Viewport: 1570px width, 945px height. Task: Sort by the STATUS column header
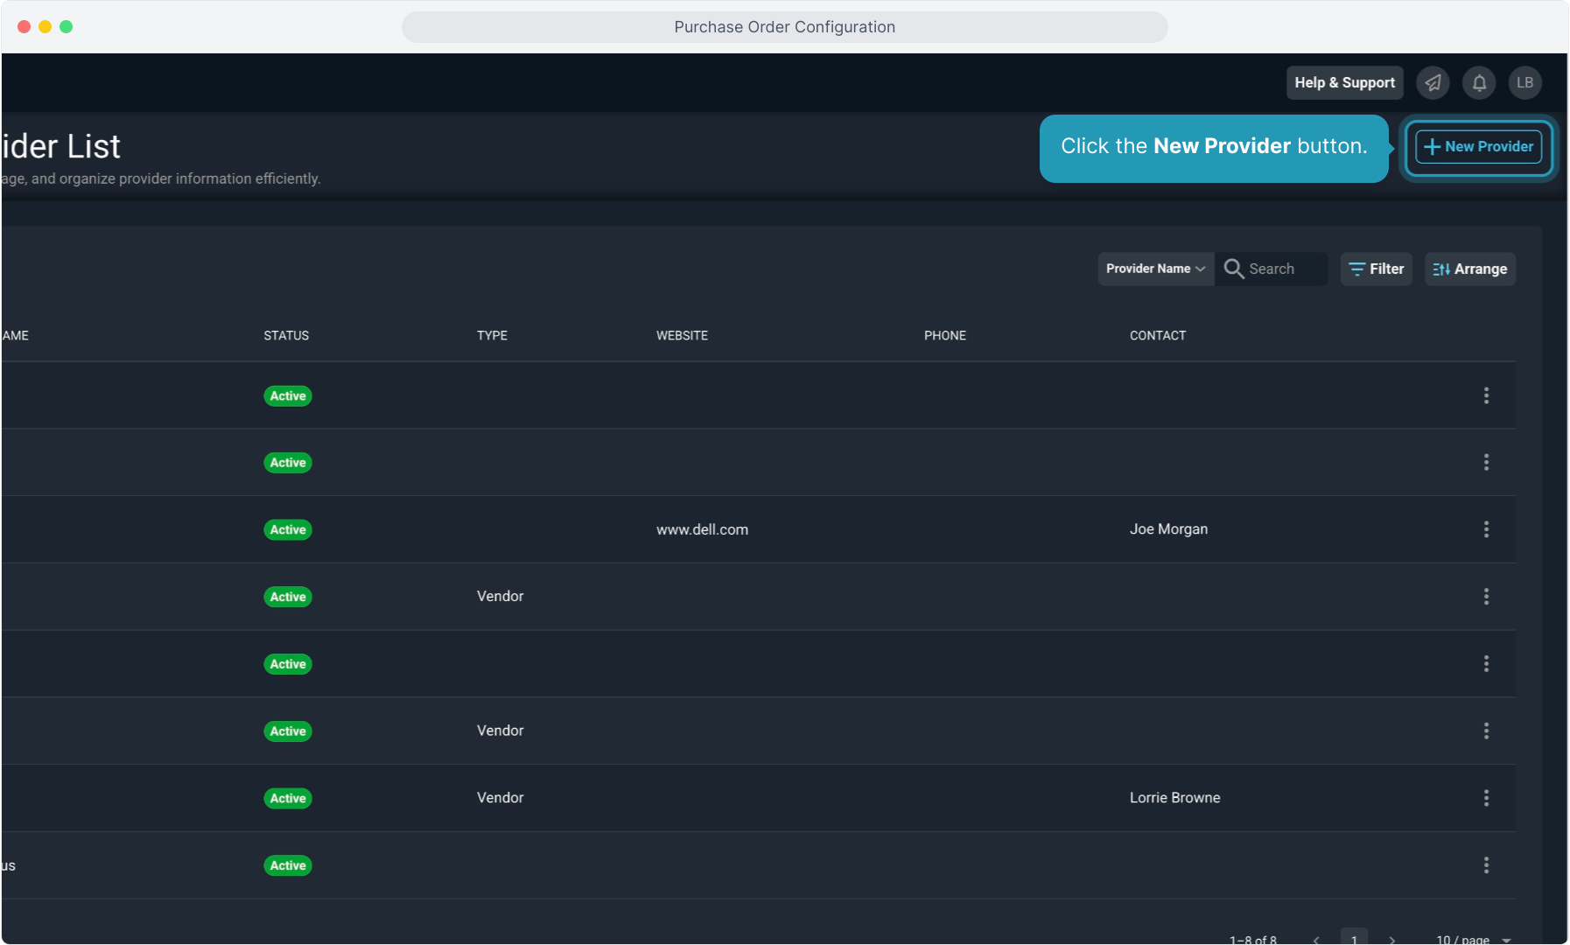point(286,336)
